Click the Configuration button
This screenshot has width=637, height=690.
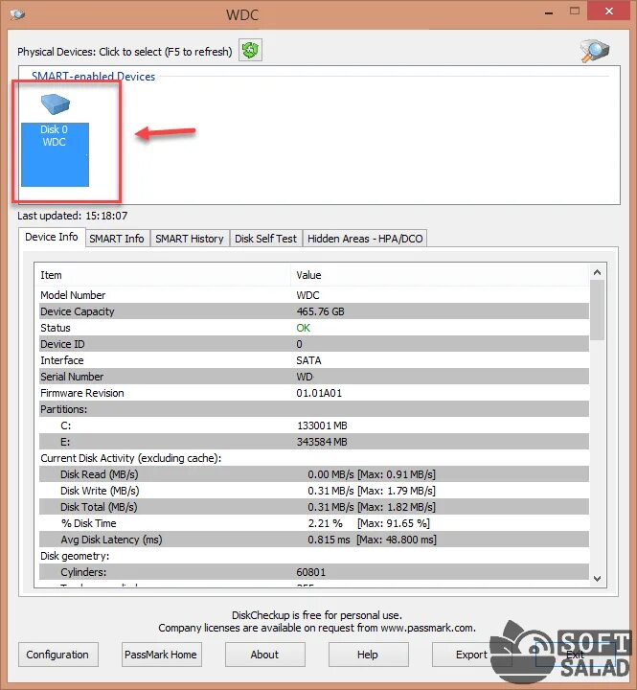(x=57, y=655)
